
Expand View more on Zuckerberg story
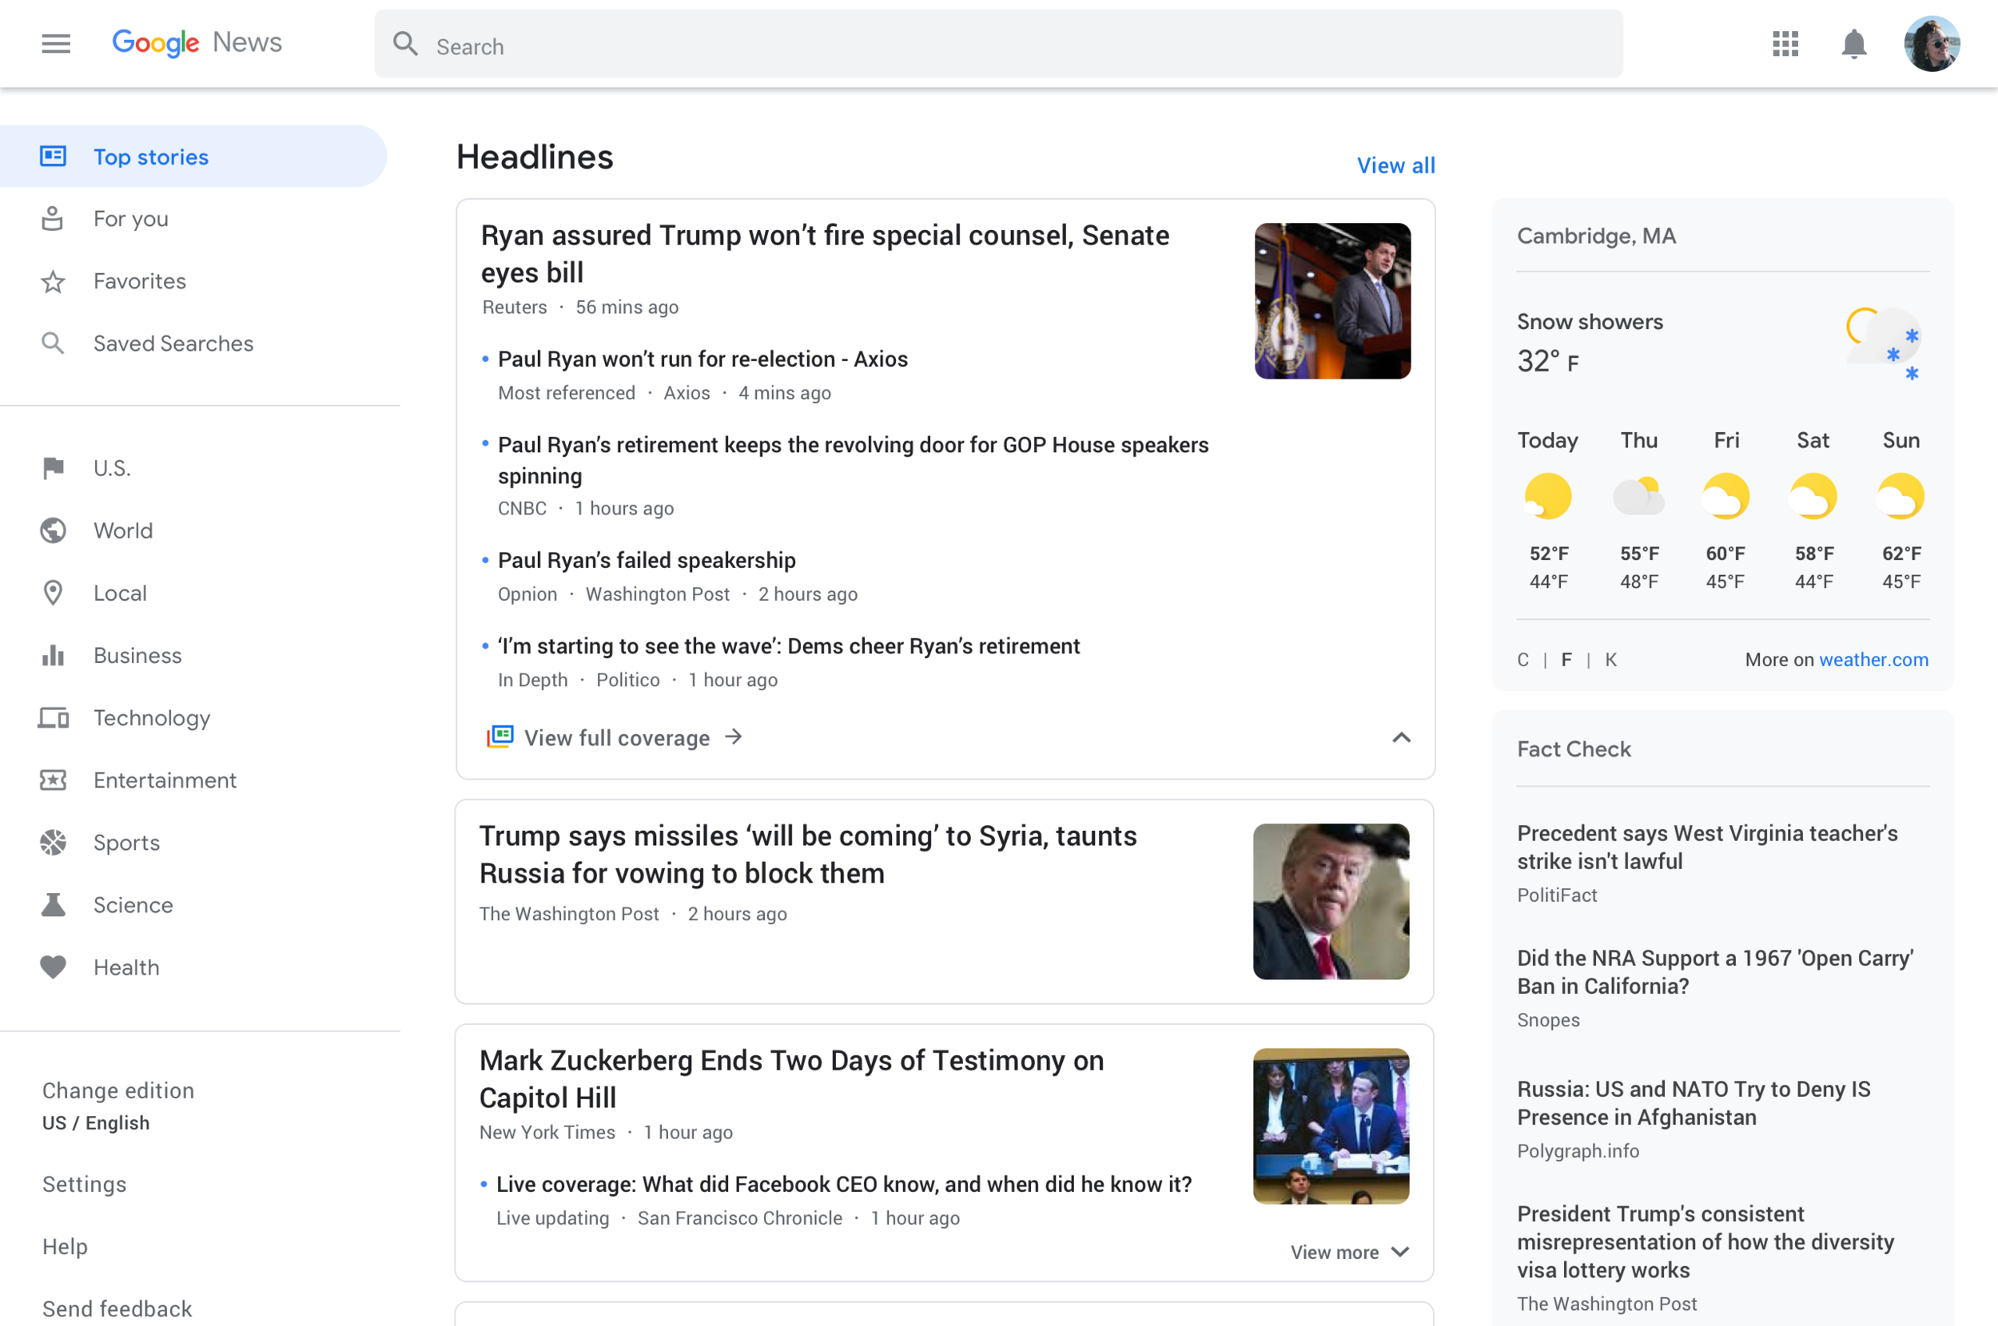click(x=1349, y=1253)
